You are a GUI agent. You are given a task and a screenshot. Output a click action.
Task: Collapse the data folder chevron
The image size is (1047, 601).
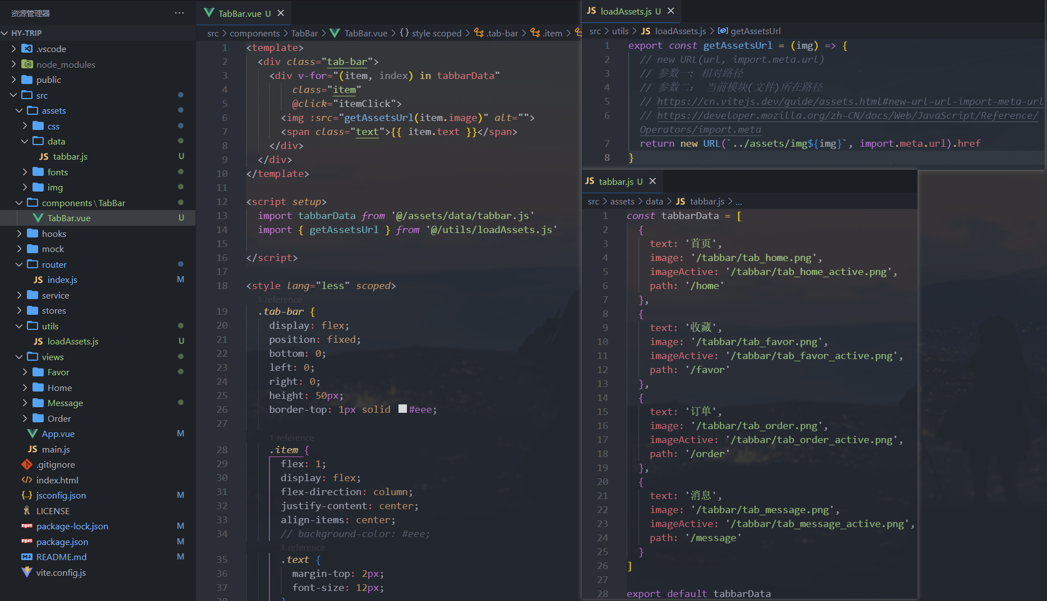tap(25, 141)
